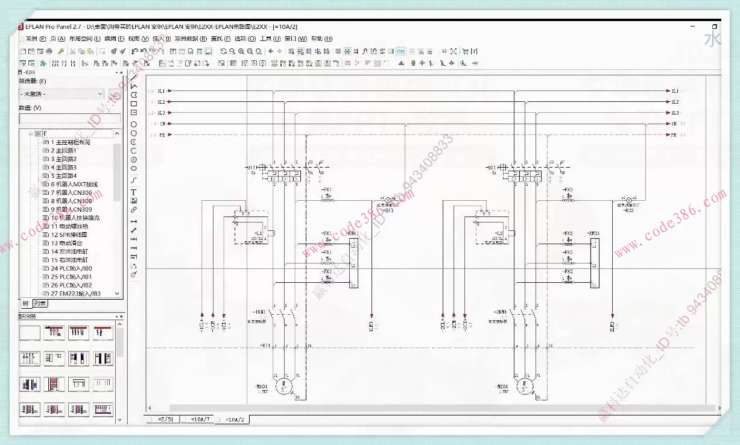Screen dimensions: 740x445
Task: Click the Undo arrow icon
Action: 134,51
